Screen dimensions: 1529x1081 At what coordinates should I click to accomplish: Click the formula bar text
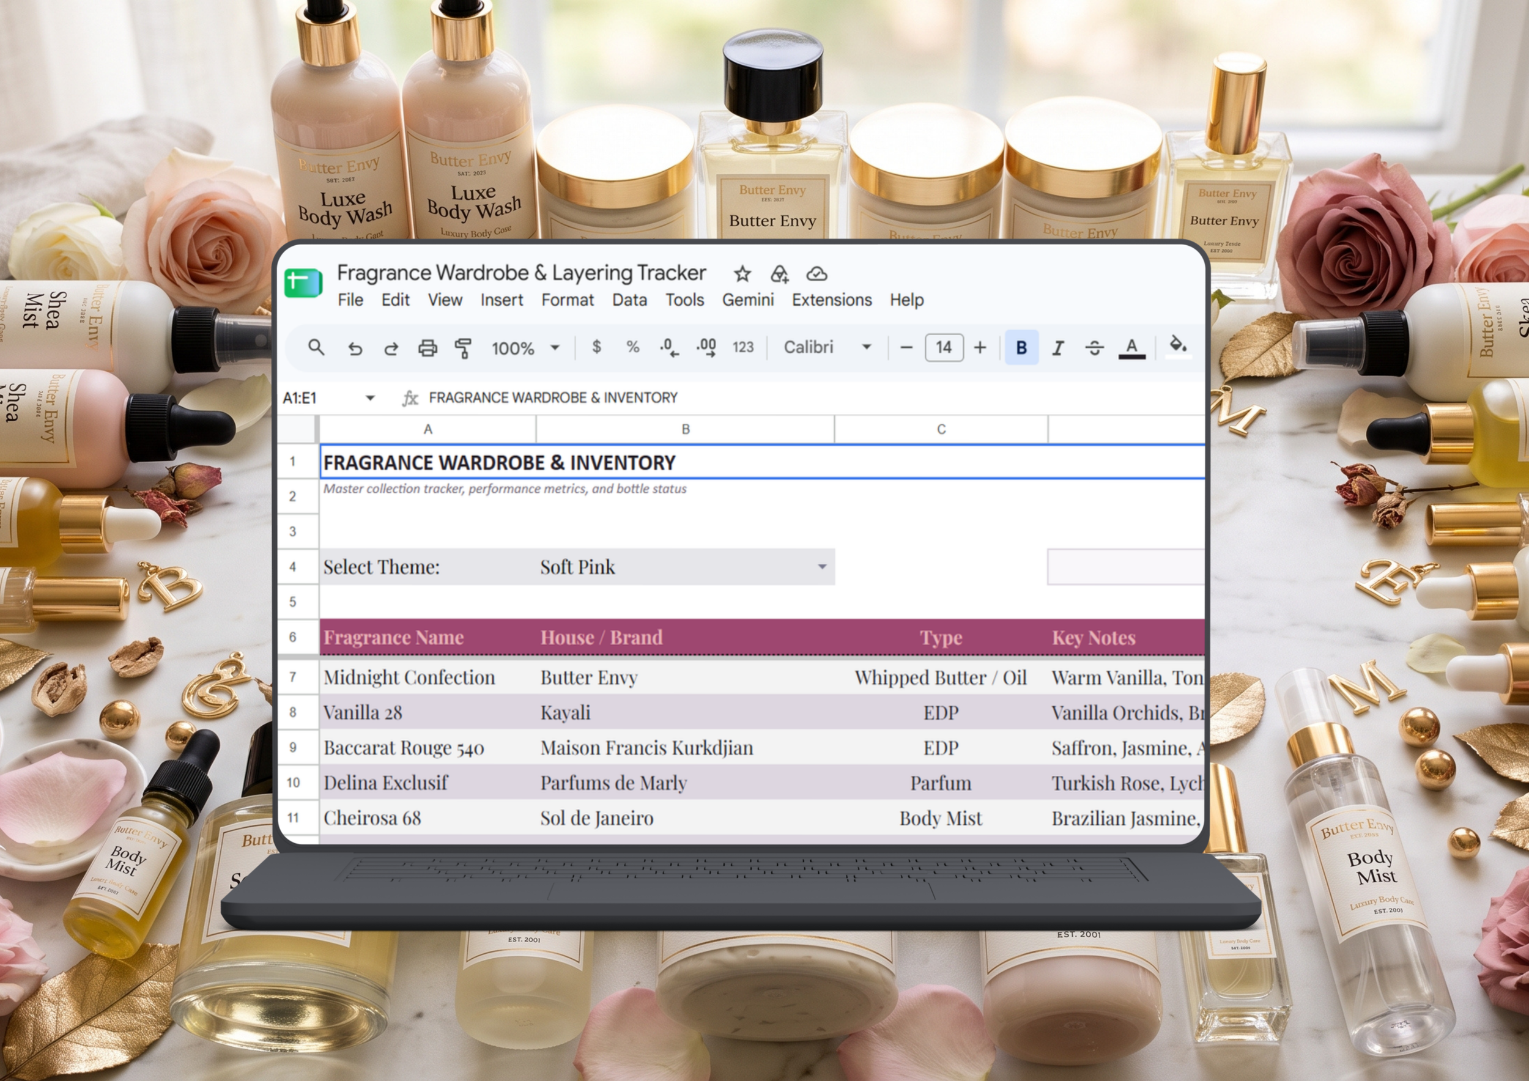[553, 398]
